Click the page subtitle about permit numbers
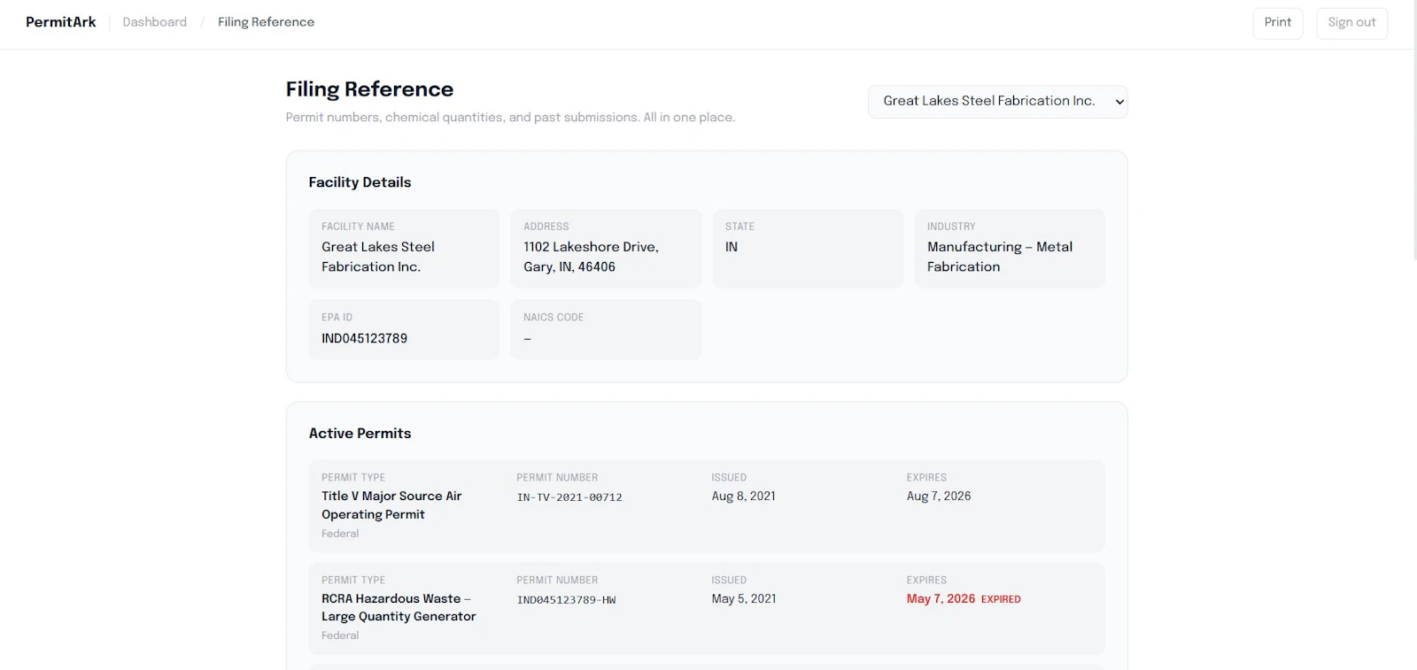Image resolution: width=1417 pixels, height=670 pixels. coord(510,118)
